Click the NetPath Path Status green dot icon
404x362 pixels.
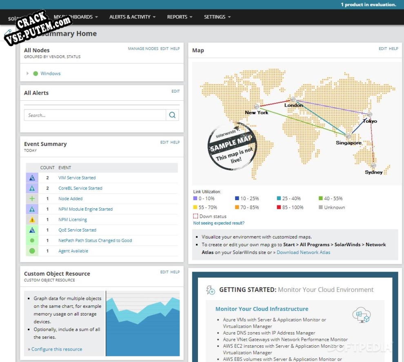[x=32, y=241]
